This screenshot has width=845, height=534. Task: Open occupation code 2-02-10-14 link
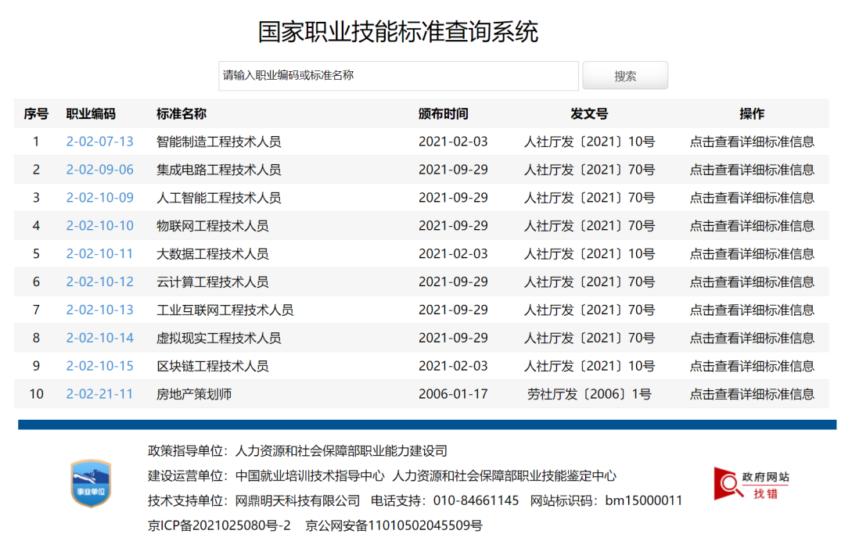coord(99,338)
